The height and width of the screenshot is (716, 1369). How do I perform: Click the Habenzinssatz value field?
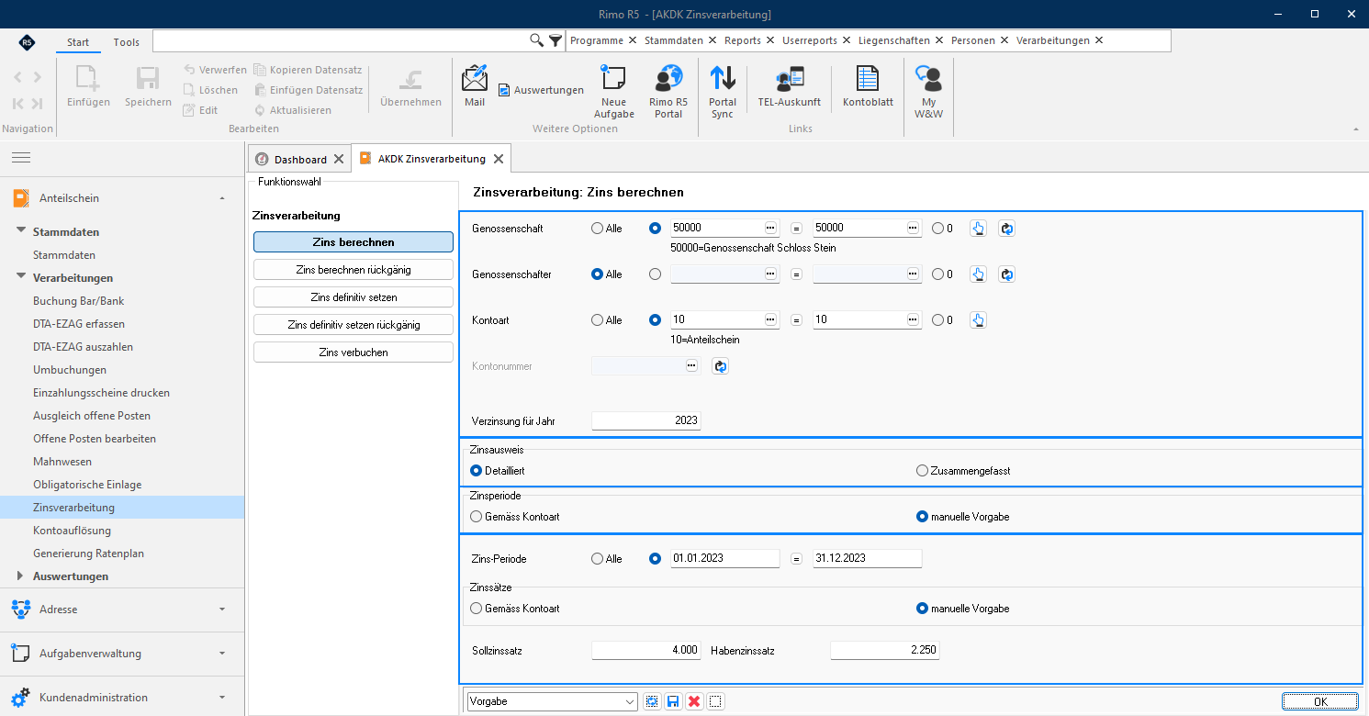[x=885, y=651]
